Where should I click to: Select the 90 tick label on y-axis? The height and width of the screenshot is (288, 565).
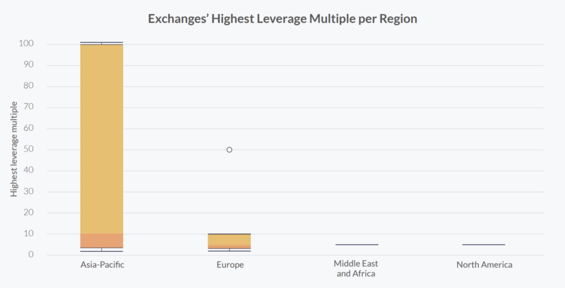point(29,65)
